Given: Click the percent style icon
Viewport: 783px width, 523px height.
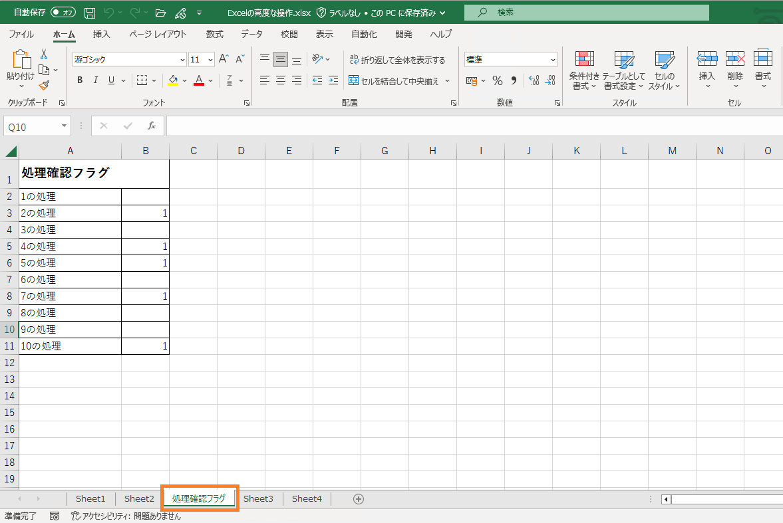Looking at the screenshot, I should (497, 80).
